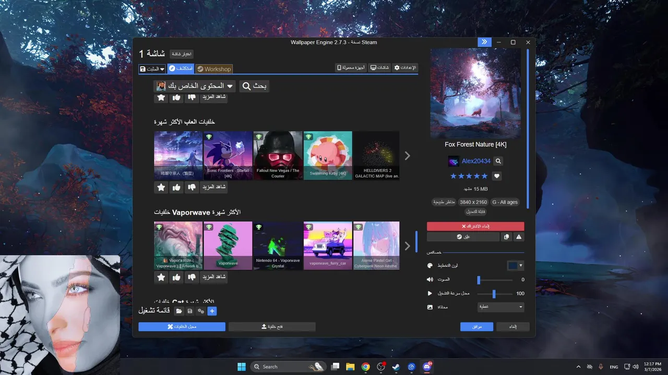This screenshot has height=375, width=668.
Task: Favorite star under game wallpapers row
Action: click(x=161, y=187)
